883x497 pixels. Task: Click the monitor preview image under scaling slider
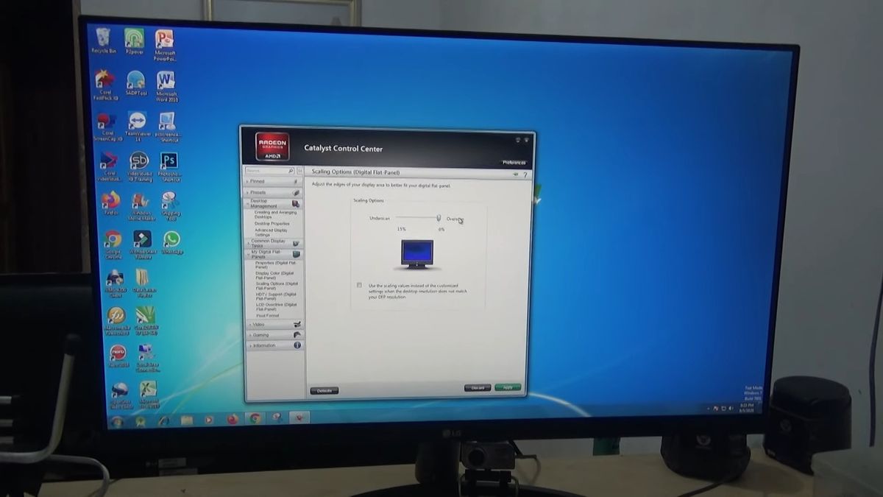click(x=417, y=253)
